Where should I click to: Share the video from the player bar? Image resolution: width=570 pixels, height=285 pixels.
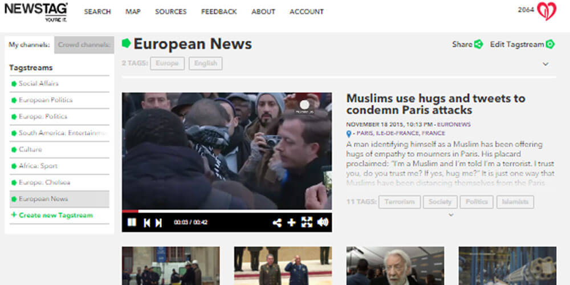point(277,222)
